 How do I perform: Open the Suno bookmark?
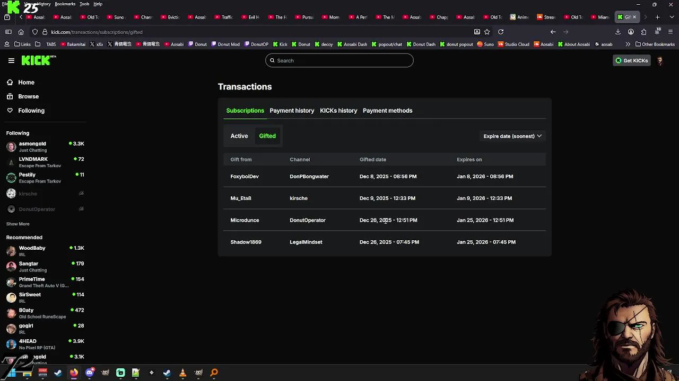[x=485, y=44]
